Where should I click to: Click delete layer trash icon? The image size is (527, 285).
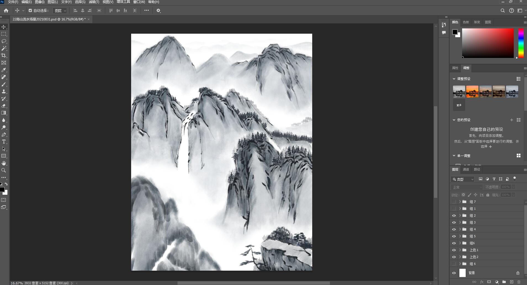[519, 282]
